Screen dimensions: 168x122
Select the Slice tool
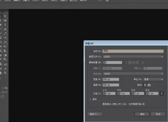tap(5, 68)
